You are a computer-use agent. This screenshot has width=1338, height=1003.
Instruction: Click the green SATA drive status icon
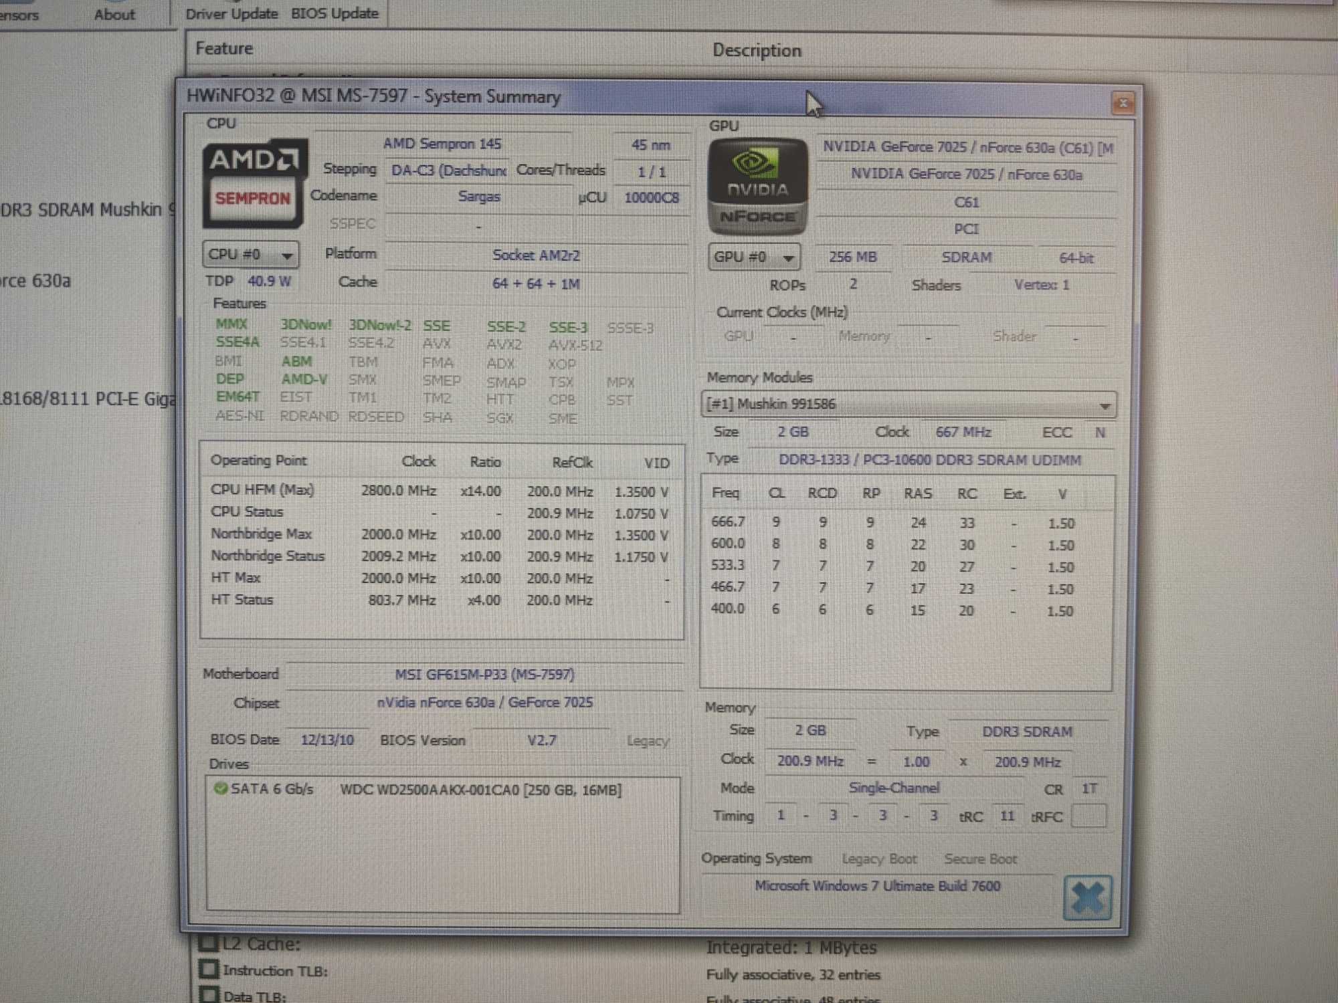[220, 788]
